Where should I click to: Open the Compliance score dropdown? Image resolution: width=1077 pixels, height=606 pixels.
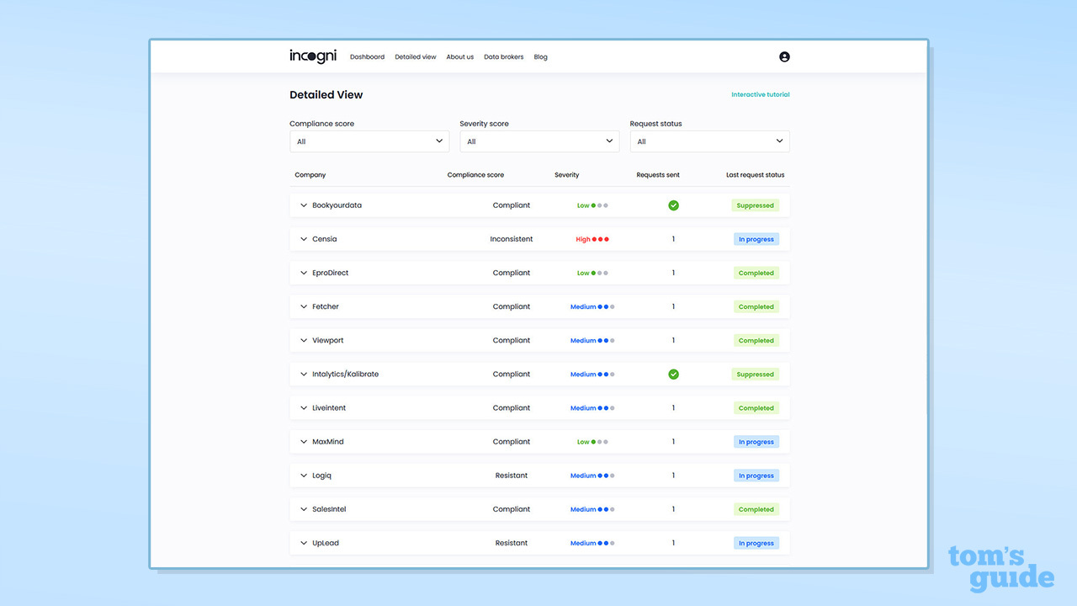[369, 141]
